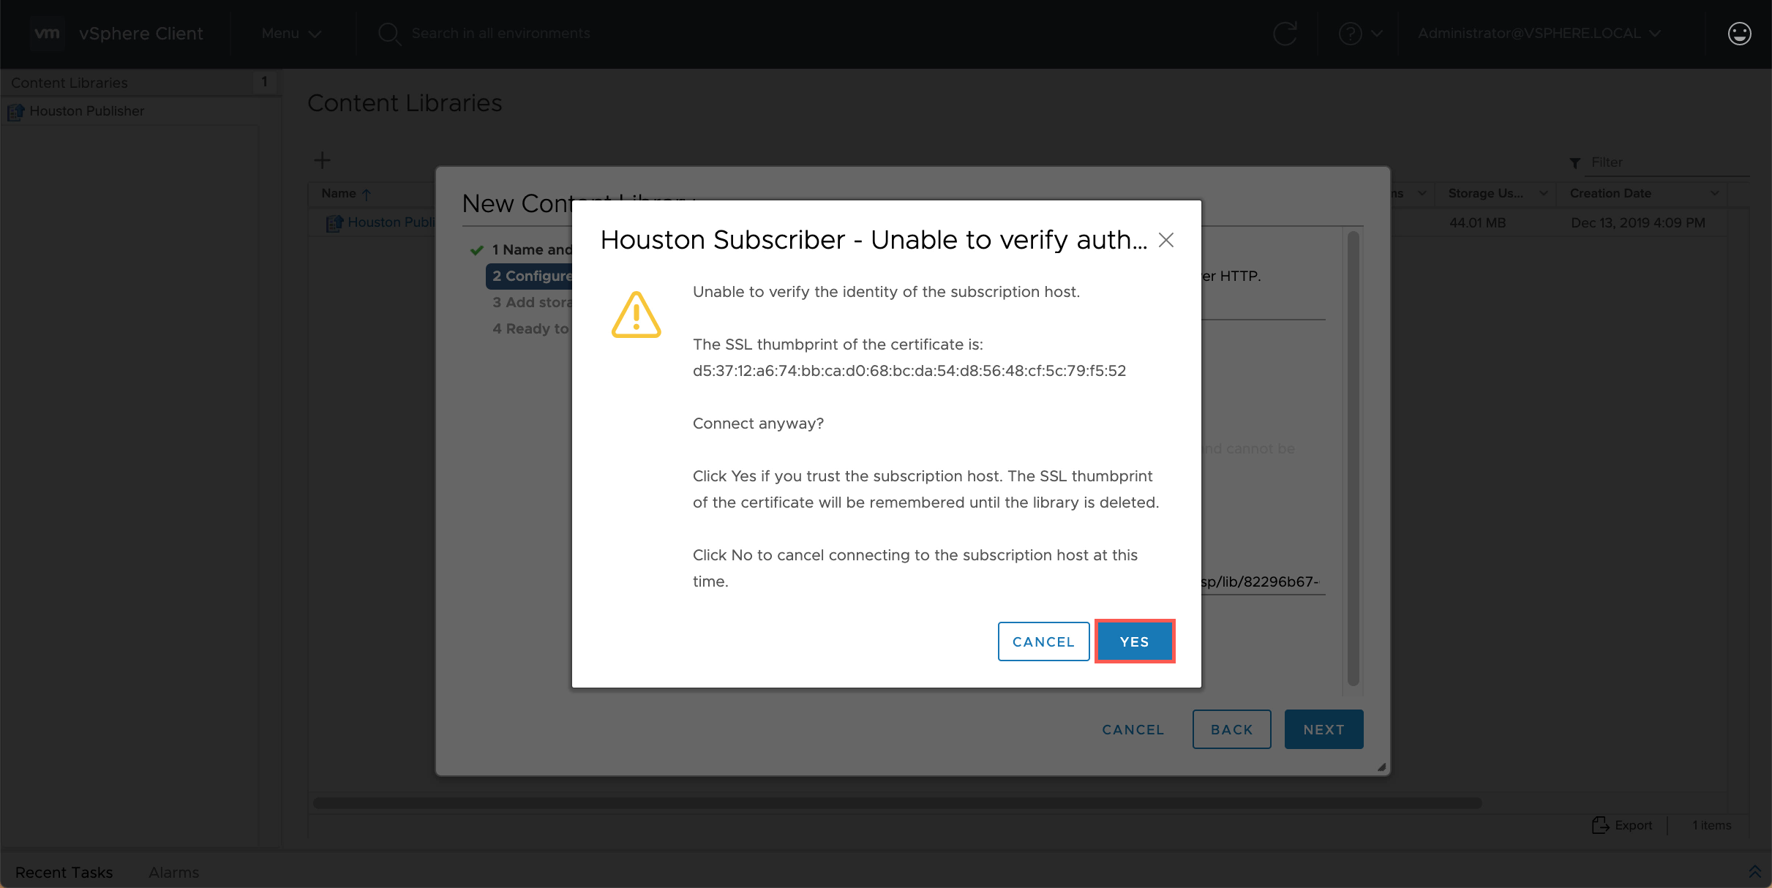Open the Recent Tasks tab
The width and height of the screenshot is (1772, 888).
coord(64,872)
